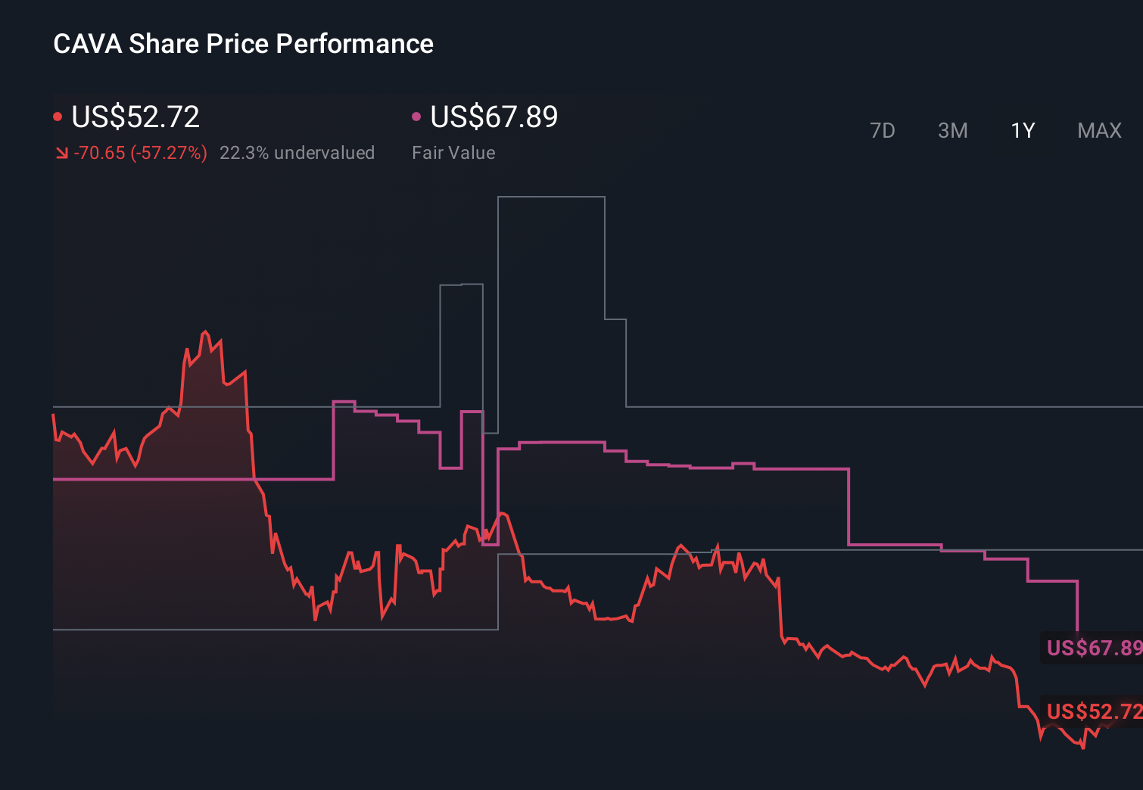Click the US$52.72 price tag on chart
1143x790 pixels.
pyautogui.click(x=1092, y=711)
